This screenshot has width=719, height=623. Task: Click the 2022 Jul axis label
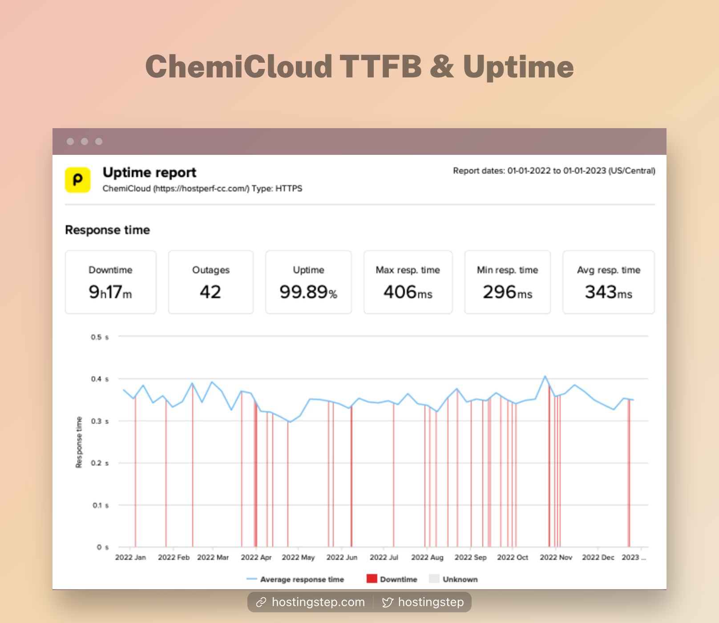point(384,557)
